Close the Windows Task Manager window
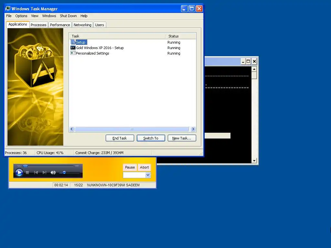 click(199, 9)
